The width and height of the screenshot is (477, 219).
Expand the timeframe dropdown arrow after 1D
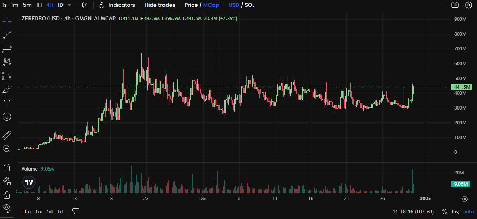point(69,5)
